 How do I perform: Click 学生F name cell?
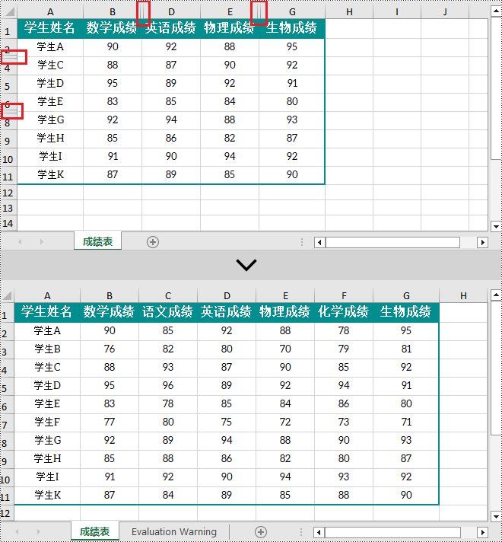click(x=47, y=422)
